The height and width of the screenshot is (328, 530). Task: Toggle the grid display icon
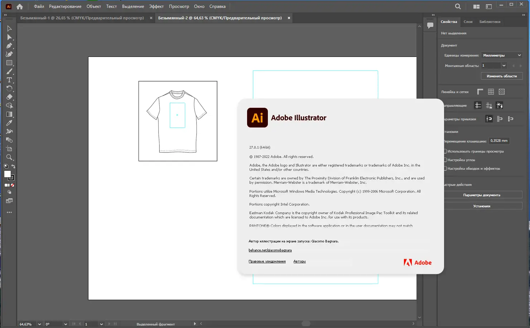pyautogui.click(x=491, y=92)
